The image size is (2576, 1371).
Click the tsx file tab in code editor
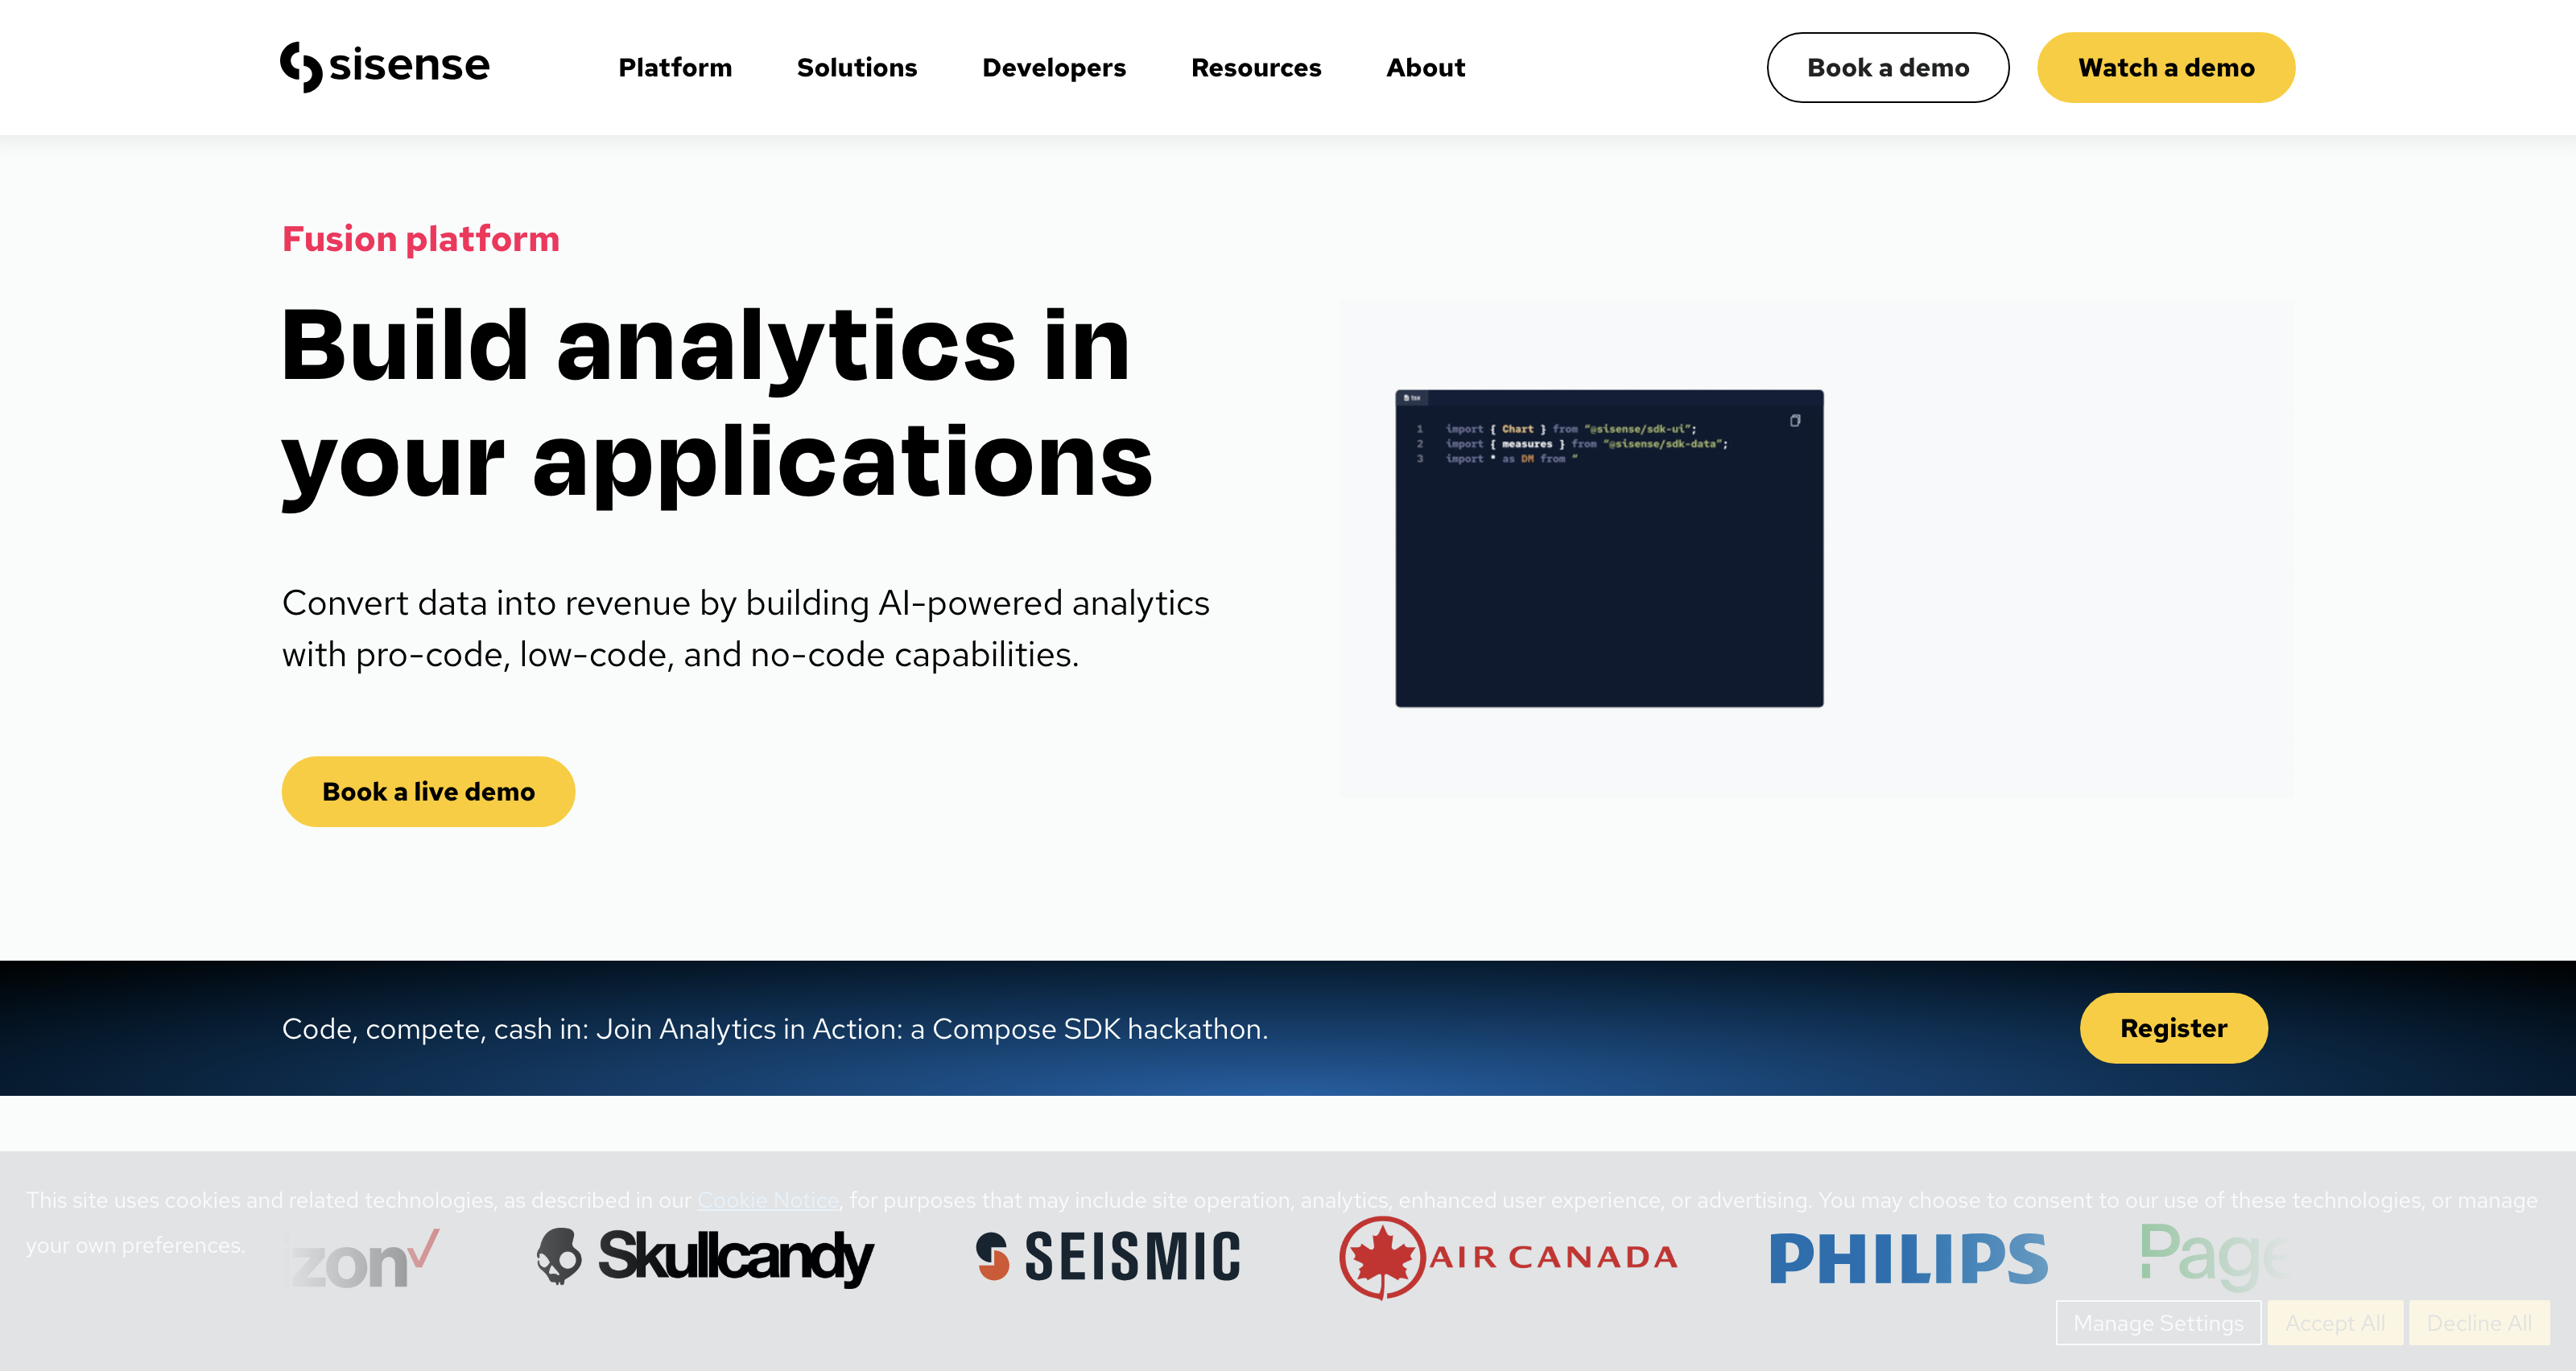pos(1412,397)
